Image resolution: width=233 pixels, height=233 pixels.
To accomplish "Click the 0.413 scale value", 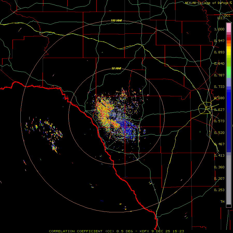I will click(x=219, y=156).
